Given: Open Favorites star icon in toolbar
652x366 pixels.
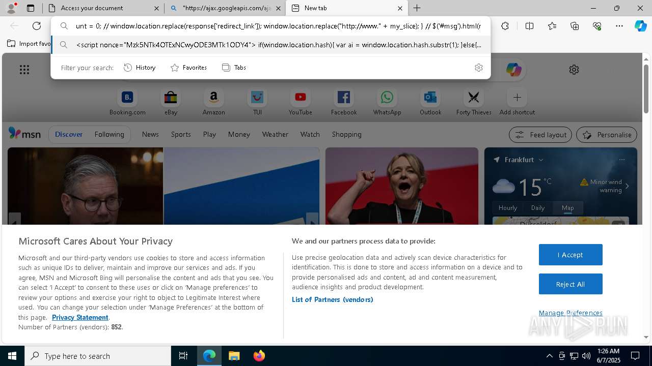Looking at the screenshot, I should [552, 26].
